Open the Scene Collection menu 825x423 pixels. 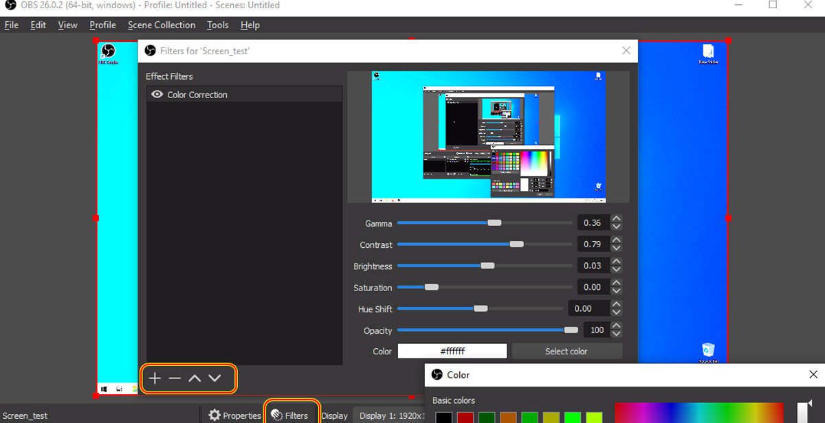tap(162, 25)
